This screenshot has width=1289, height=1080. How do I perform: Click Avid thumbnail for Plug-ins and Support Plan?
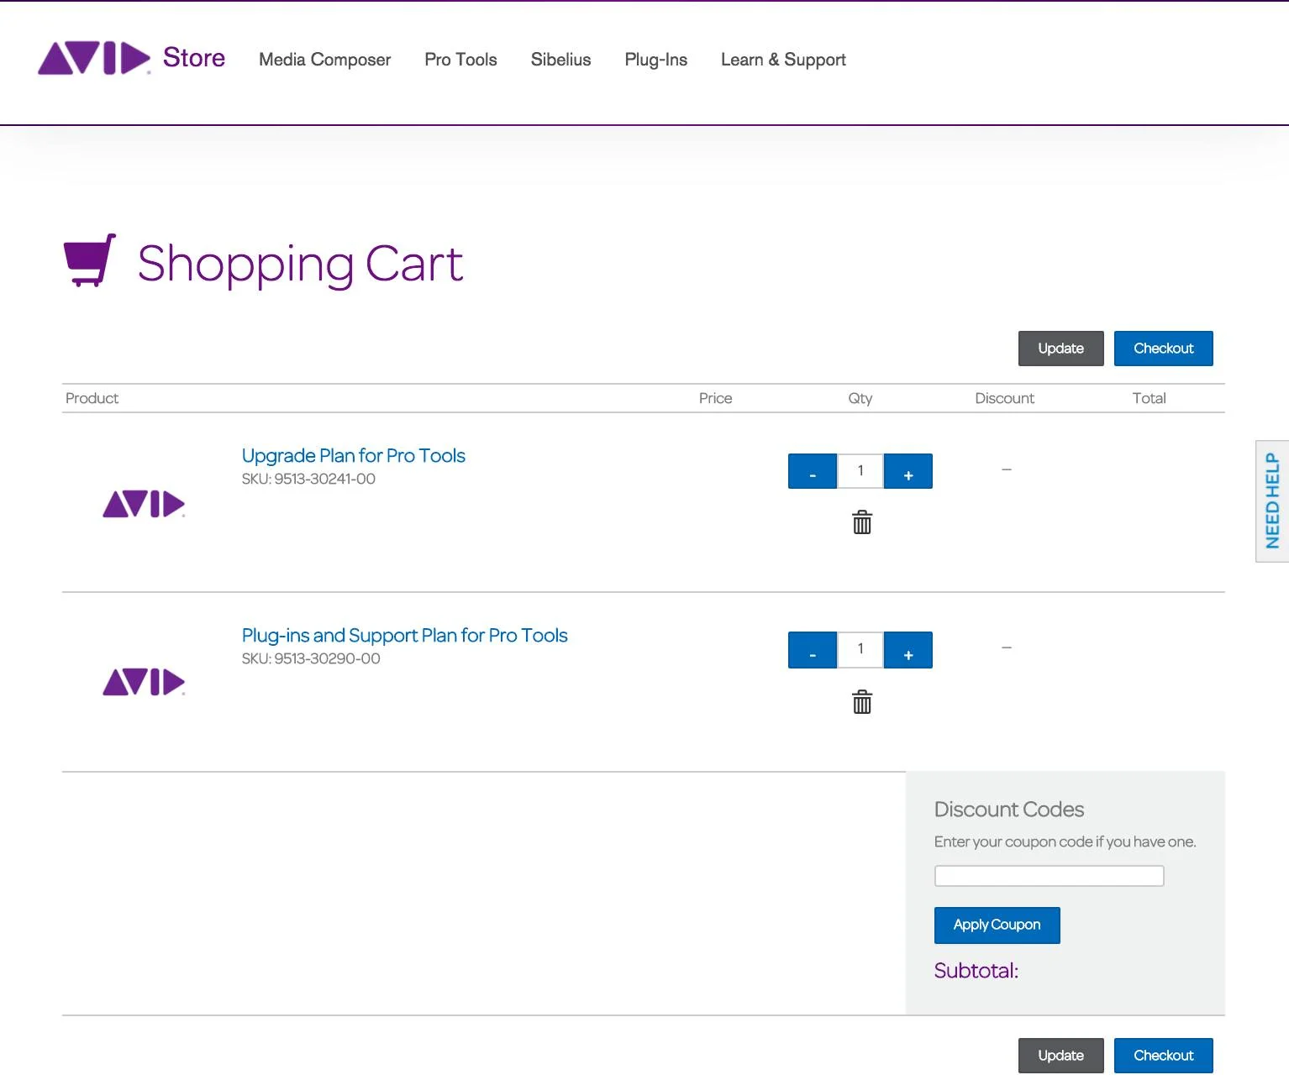pos(144,682)
